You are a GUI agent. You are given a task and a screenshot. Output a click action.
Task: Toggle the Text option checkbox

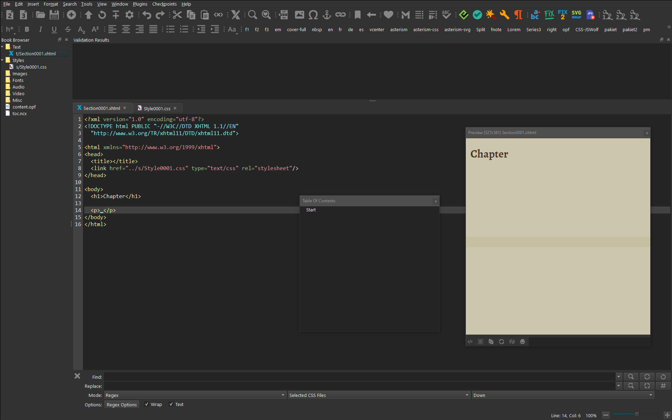[x=171, y=404]
